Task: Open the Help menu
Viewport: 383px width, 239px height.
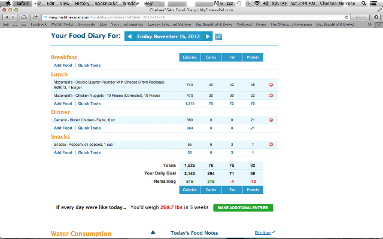Action: [x=149, y=4]
